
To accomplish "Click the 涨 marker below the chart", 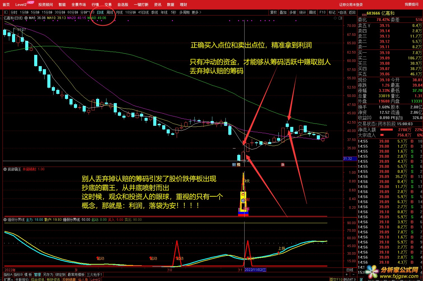I will coord(283,165).
